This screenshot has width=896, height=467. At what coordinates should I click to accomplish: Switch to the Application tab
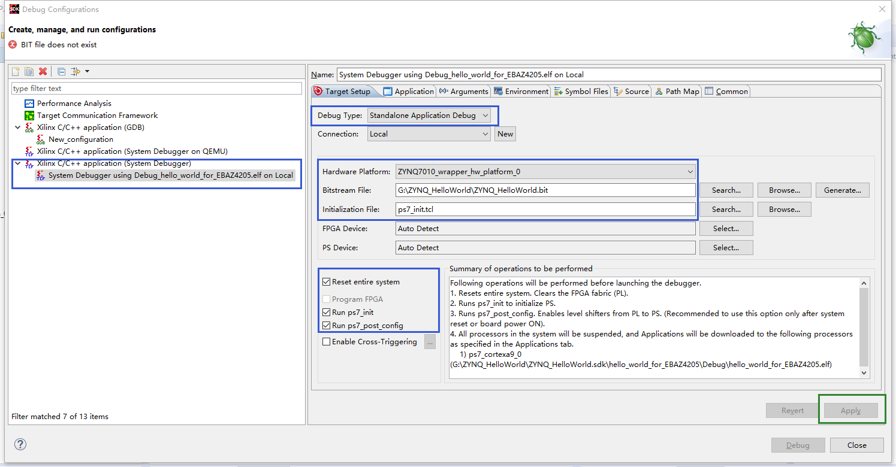pyautogui.click(x=408, y=92)
